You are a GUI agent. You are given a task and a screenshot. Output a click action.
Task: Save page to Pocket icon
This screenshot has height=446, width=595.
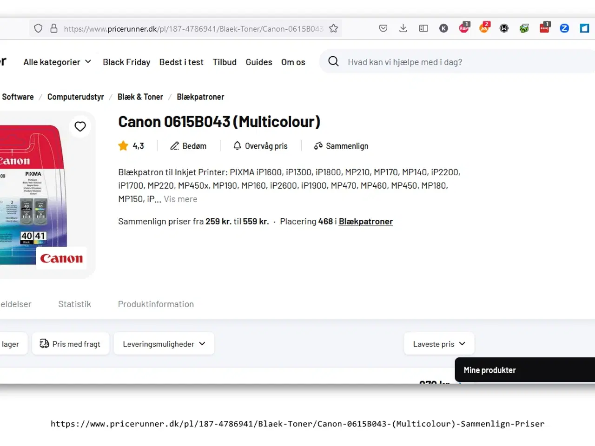(x=383, y=28)
